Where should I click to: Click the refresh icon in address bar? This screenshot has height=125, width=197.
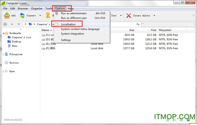(138, 24)
